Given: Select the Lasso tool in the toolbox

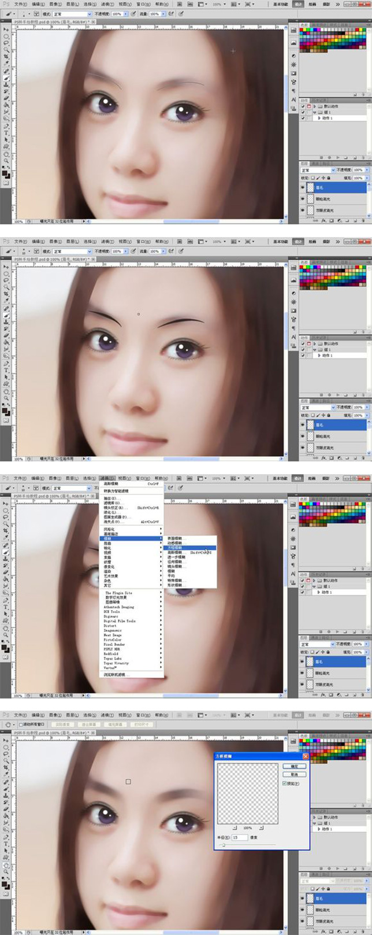Looking at the screenshot, I should click(6, 43).
